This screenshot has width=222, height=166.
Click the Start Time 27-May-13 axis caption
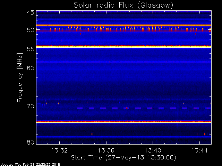(123, 158)
